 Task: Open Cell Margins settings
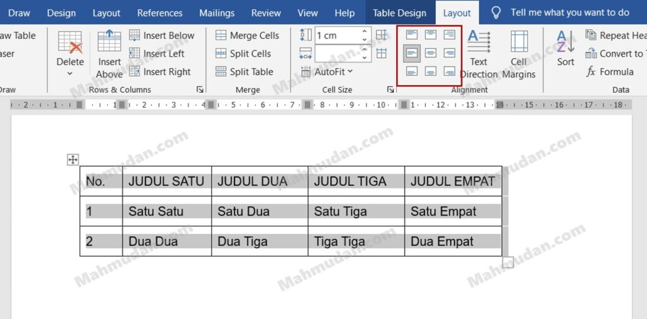[x=519, y=44]
